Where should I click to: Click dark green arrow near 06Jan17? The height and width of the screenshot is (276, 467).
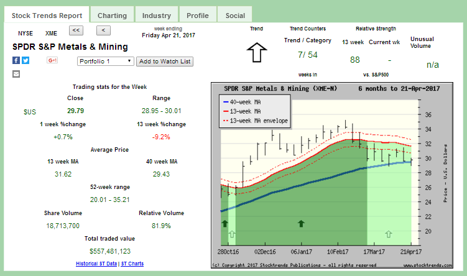301,224
